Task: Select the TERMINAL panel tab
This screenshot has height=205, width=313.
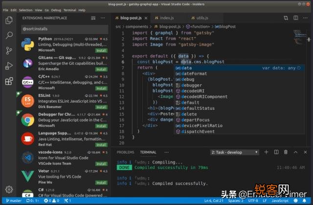Action: 148,152
